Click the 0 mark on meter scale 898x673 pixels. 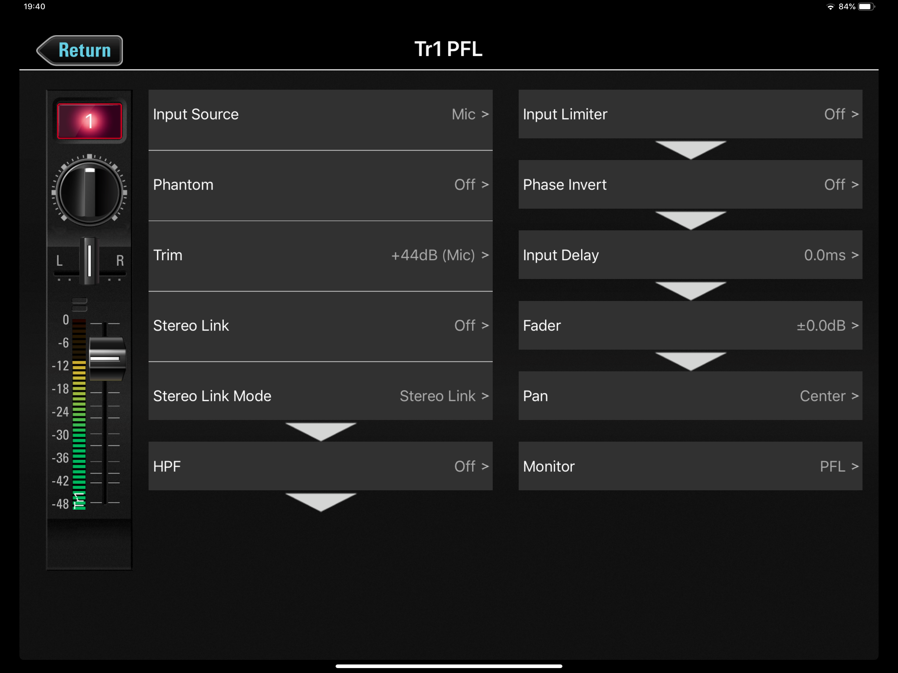65,320
